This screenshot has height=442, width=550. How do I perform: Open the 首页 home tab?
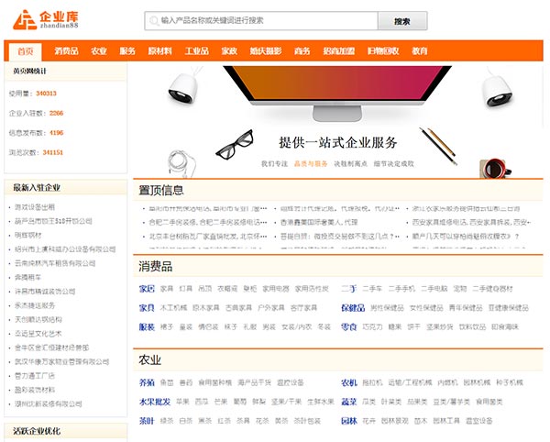pos(25,51)
